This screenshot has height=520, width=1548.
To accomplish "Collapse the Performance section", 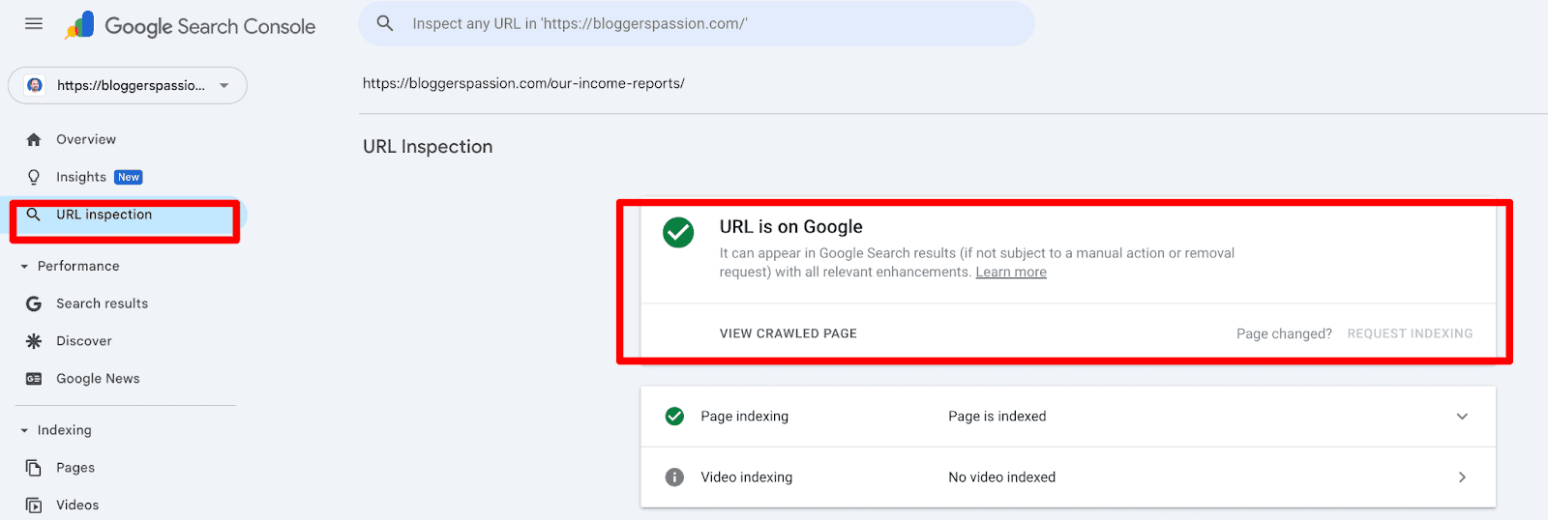I will (x=24, y=267).
